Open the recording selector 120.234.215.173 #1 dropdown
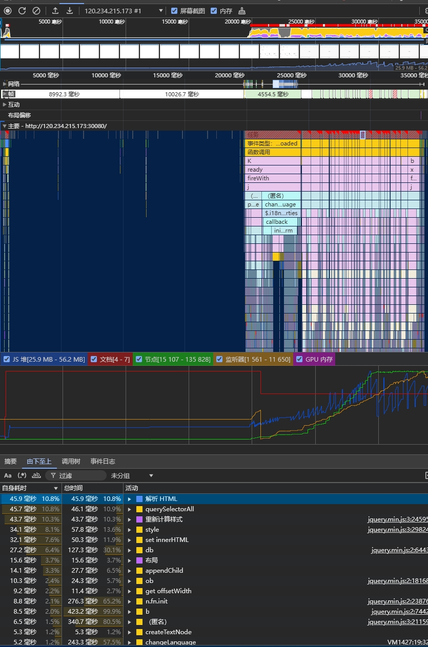 point(123,11)
